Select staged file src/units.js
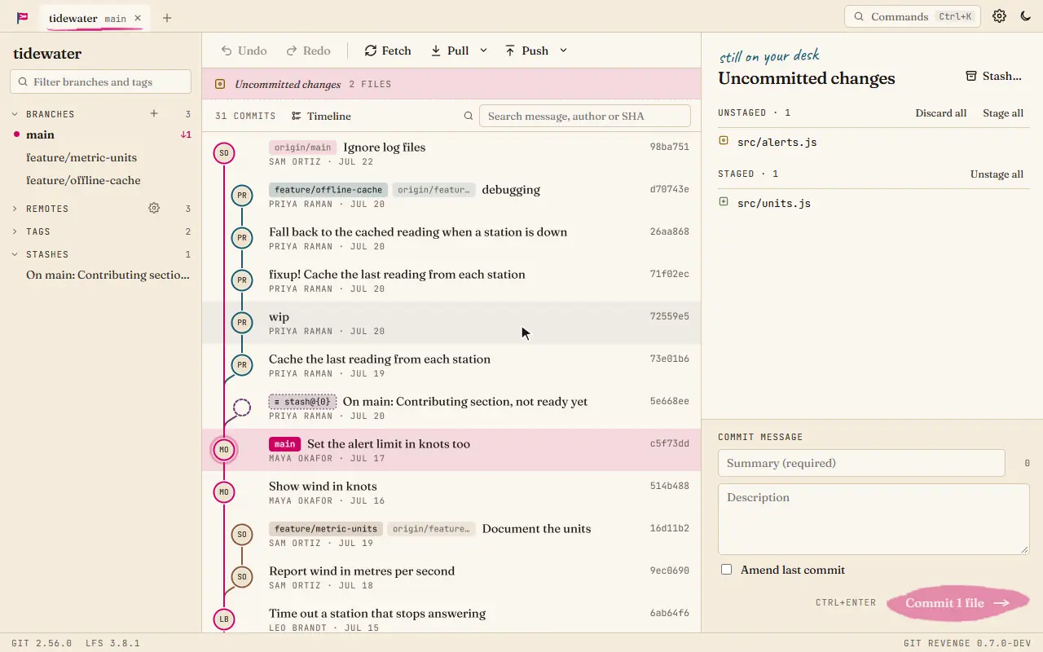This screenshot has height=652, width=1043. (x=874, y=203)
